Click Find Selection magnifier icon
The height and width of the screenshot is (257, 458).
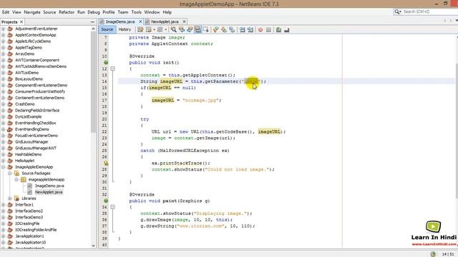173,30
